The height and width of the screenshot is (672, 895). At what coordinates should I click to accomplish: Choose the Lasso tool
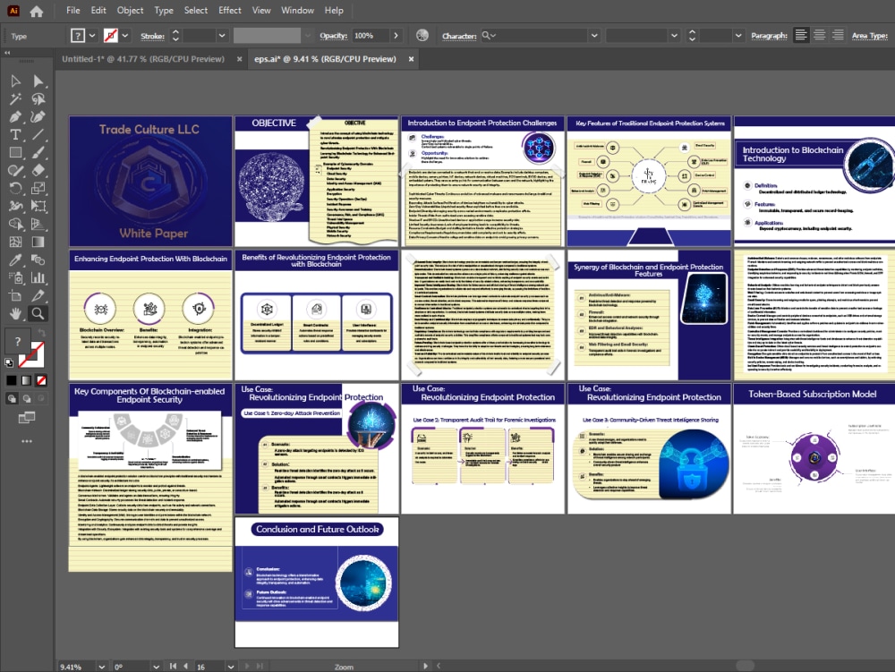point(38,99)
